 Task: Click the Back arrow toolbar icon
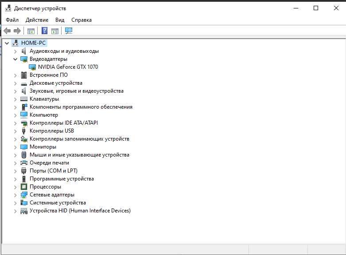tap(7, 31)
